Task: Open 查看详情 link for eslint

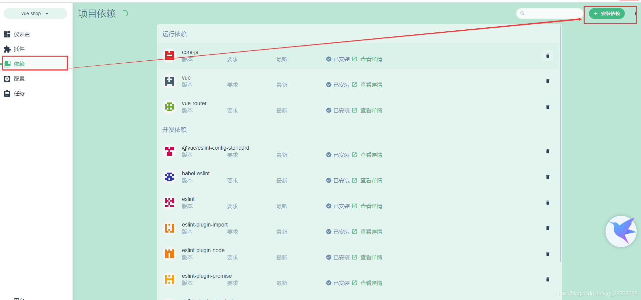Action: [367, 206]
